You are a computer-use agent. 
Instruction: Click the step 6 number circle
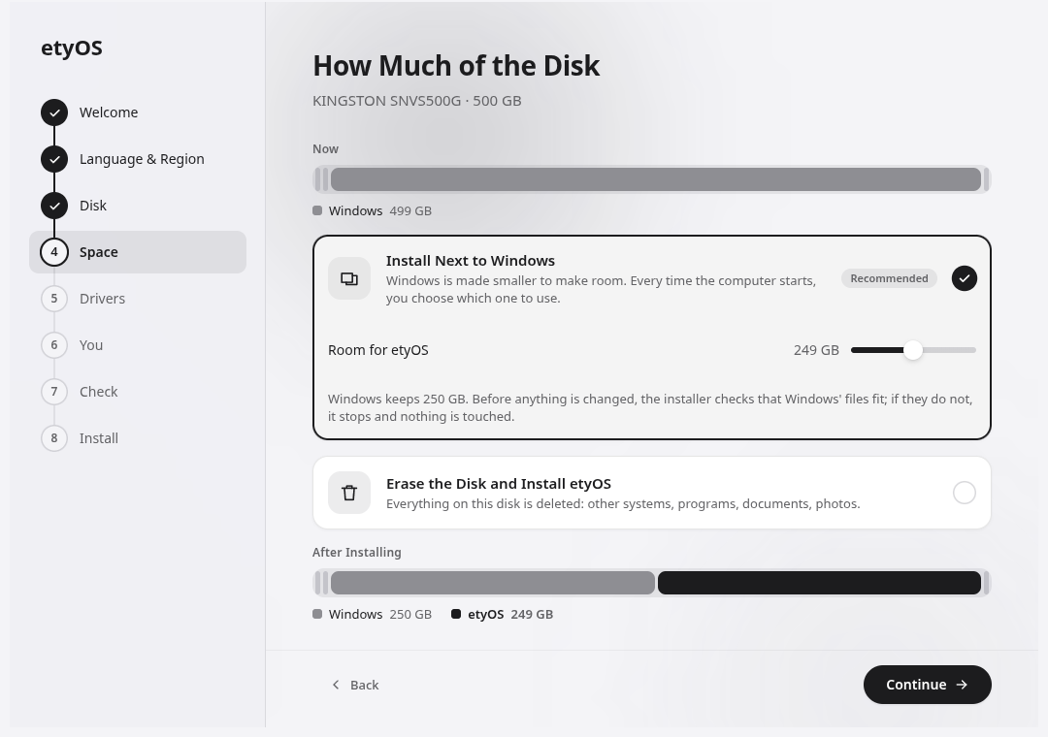coord(54,345)
